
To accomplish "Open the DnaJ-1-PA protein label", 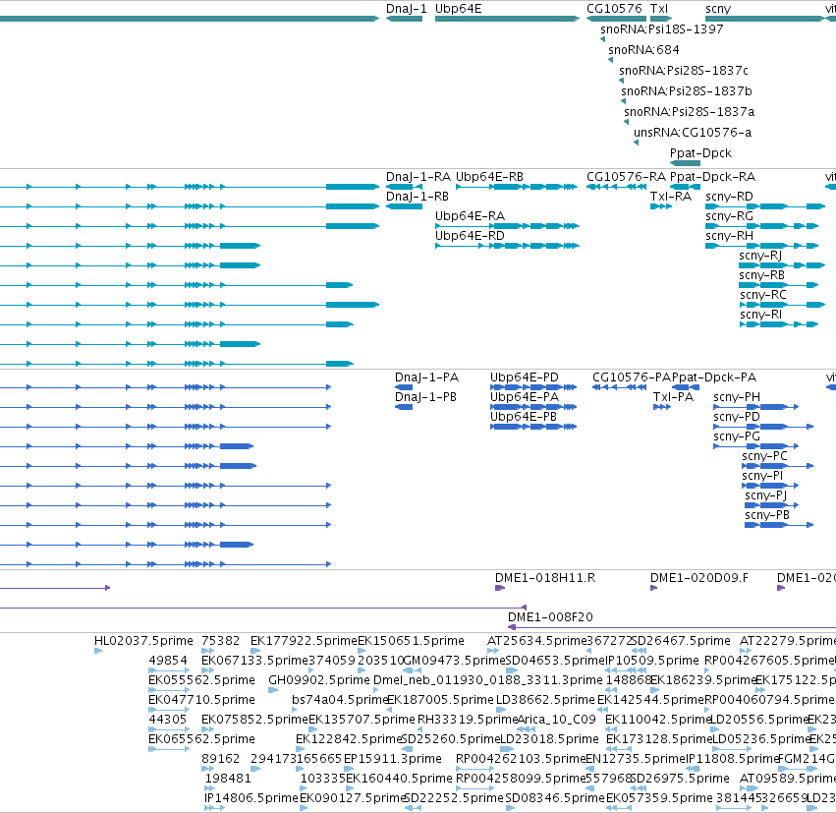I will (426, 377).
